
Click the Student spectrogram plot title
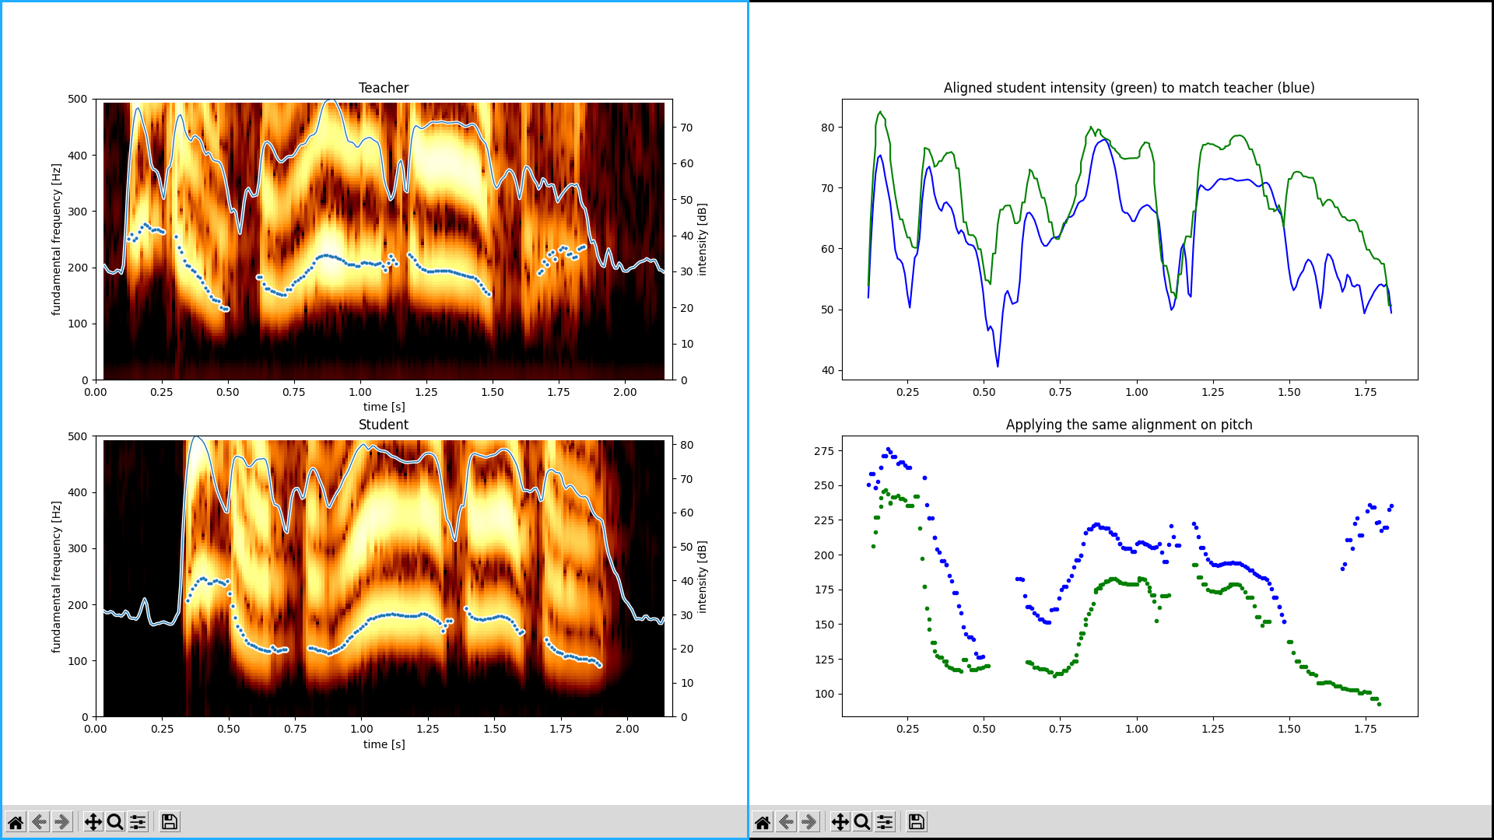tap(383, 425)
